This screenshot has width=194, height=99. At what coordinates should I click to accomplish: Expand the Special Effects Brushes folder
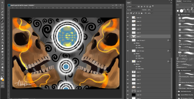pos(177,95)
